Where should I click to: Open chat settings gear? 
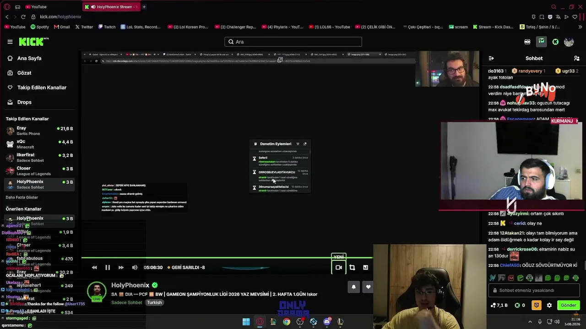click(x=549, y=305)
